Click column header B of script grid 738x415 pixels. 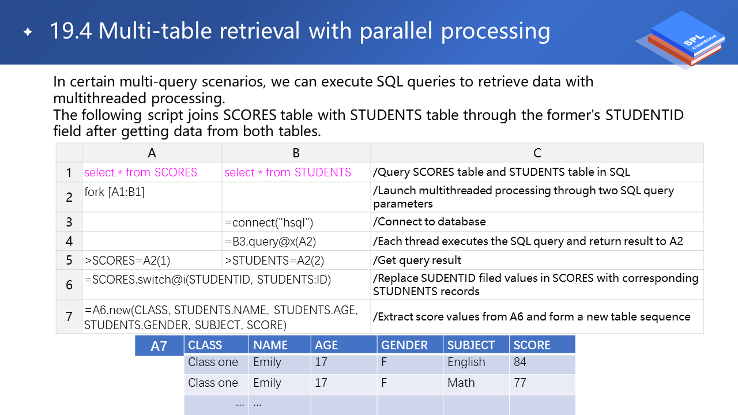[296, 153]
